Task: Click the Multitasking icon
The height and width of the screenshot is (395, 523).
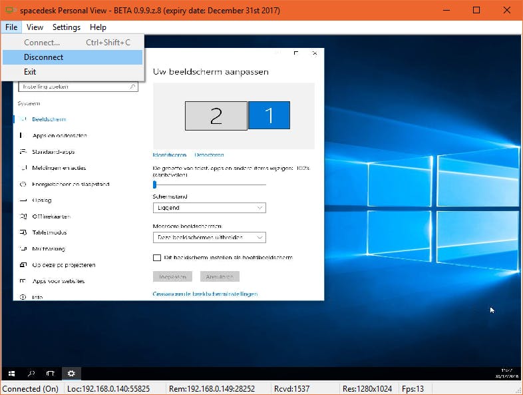Action: [23, 248]
